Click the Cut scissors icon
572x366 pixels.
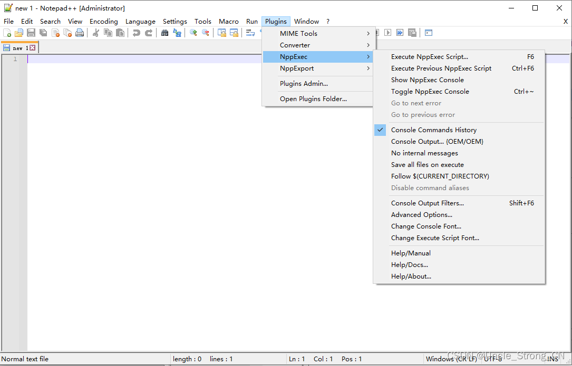(95, 33)
